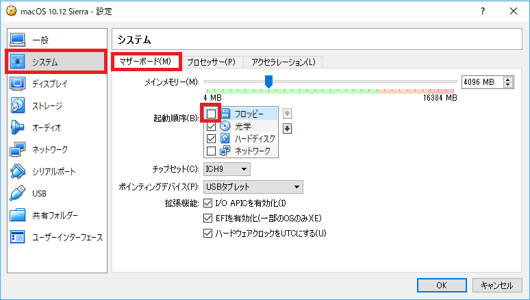Select オーディオ label in the sidebar
Image resolution: width=530 pixels, height=300 pixels.
(x=47, y=127)
